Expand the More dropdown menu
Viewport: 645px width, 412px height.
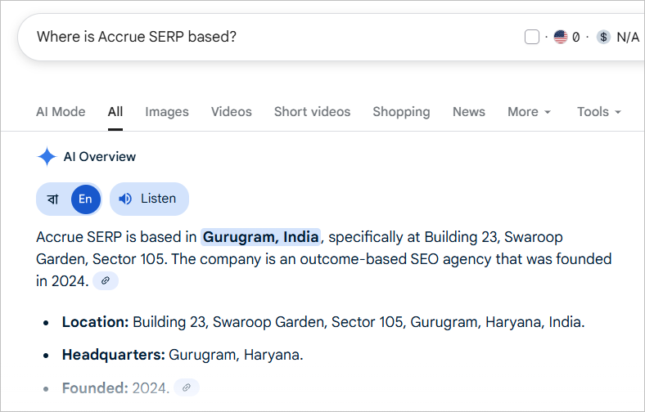tap(529, 112)
